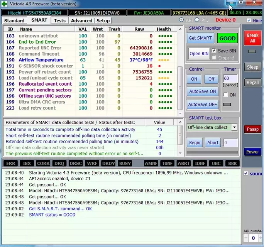The image size is (264, 247).
Task: Click the CORR status indicator
Action: (x=43, y=163)
